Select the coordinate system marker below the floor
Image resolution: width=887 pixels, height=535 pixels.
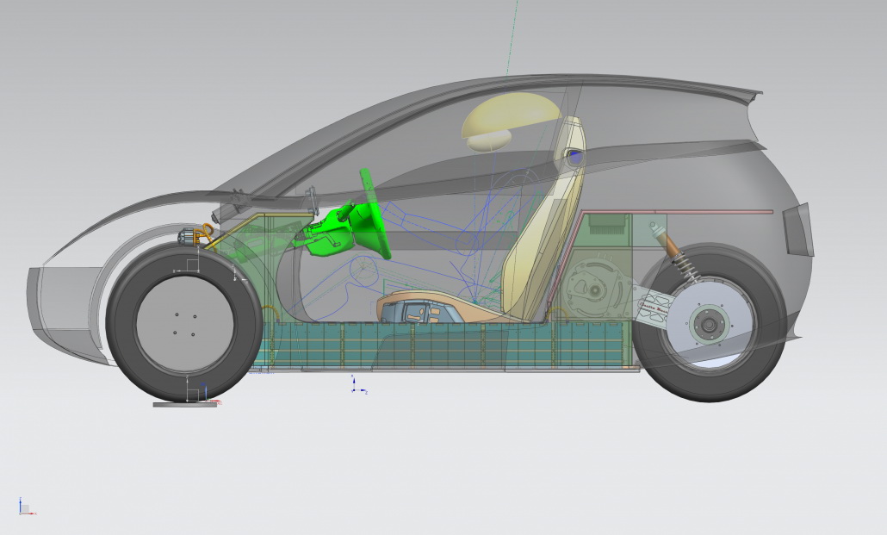click(x=356, y=385)
